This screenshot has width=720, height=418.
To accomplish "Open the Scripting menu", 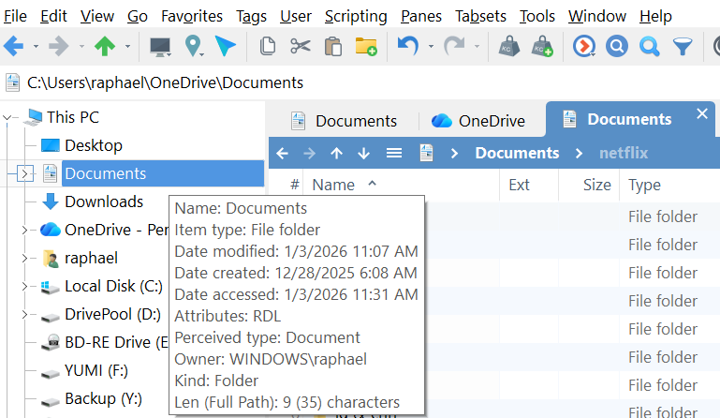I will click(x=356, y=16).
